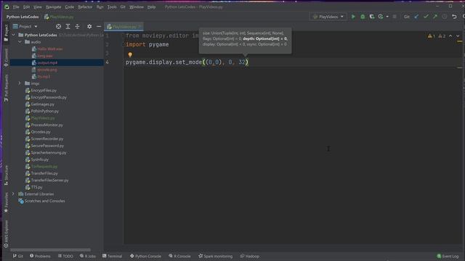Open the AWS Explorer sidebar tab
Image resolution: width=465 pixels, height=261 pixels.
(x=6, y=233)
